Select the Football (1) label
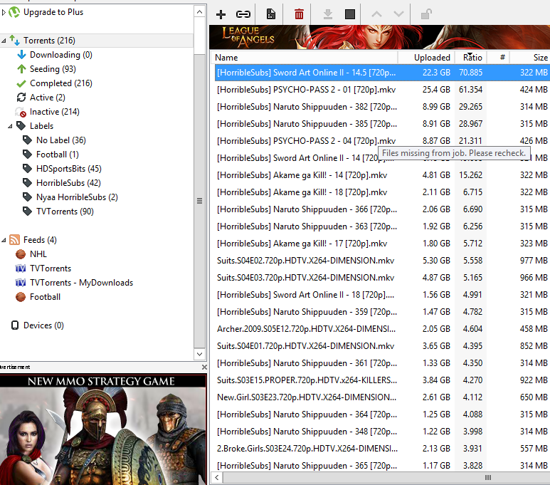Viewport: 550px width, 485px height. 58,155
